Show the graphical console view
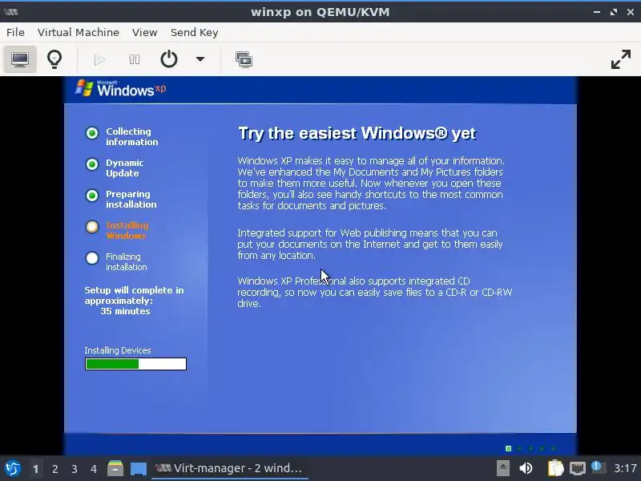The width and height of the screenshot is (641, 481). click(19, 59)
